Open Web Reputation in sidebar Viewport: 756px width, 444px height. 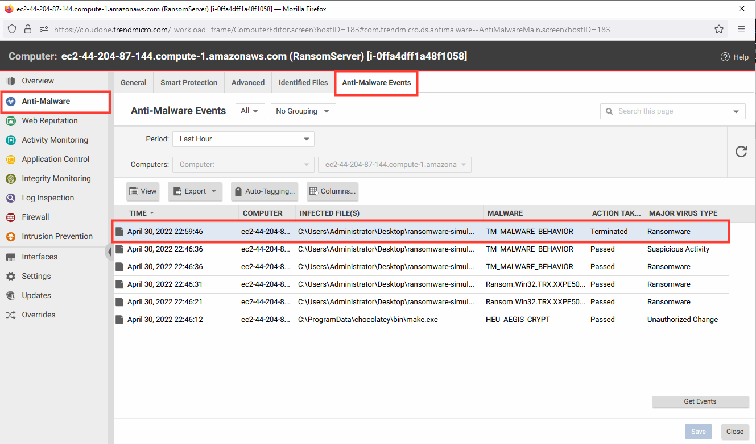click(x=49, y=121)
